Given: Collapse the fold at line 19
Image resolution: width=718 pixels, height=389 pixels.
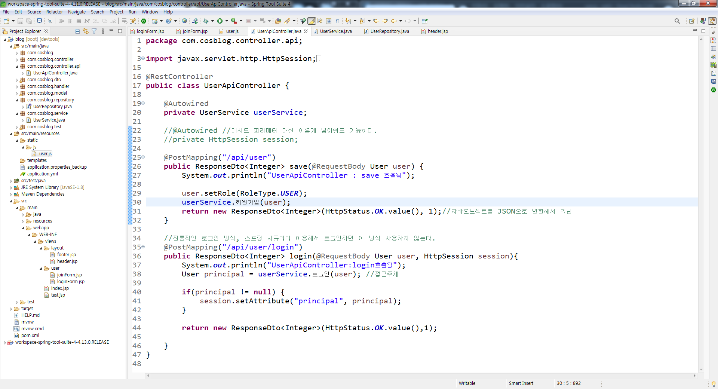Looking at the screenshot, I should 143,103.
